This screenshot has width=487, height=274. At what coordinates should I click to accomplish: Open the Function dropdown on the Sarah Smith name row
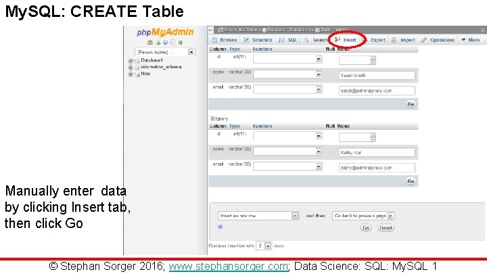287,74
